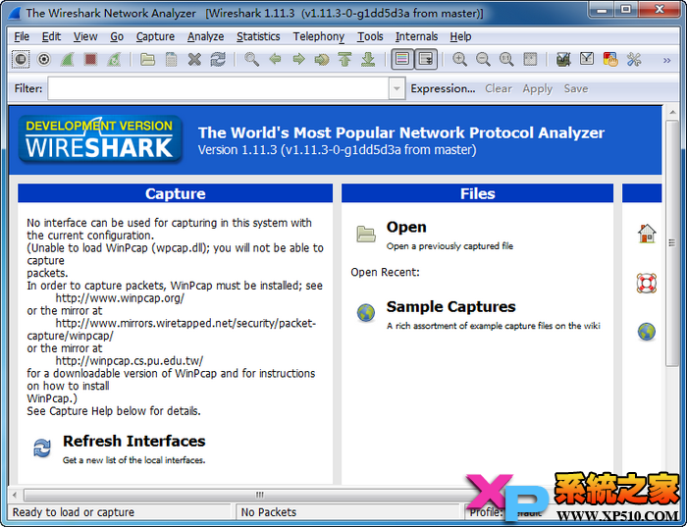Restart the current capture icon
Image resolution: width=687 pixels, height=527 pixels.
click(x=114, y=59)
